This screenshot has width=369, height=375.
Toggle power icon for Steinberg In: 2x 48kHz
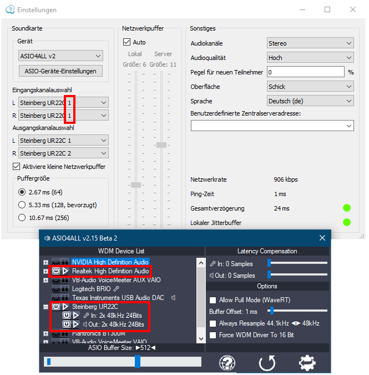tap(67, 316)
